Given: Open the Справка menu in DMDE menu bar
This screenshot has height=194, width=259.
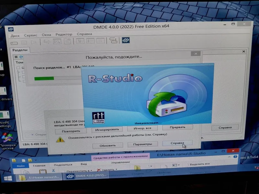Looking at the screenshot, I should click(x=84, y=34).
